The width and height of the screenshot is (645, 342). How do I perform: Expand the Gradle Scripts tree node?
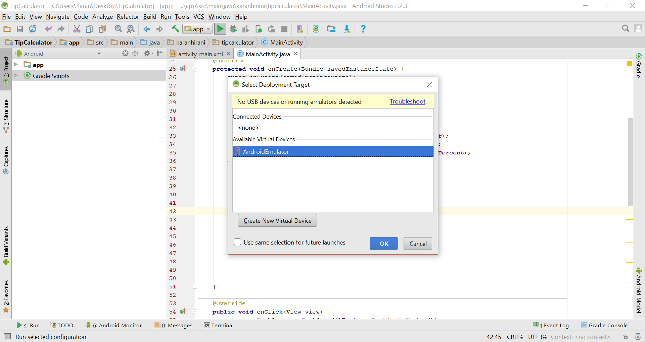[x=16, y=75]
